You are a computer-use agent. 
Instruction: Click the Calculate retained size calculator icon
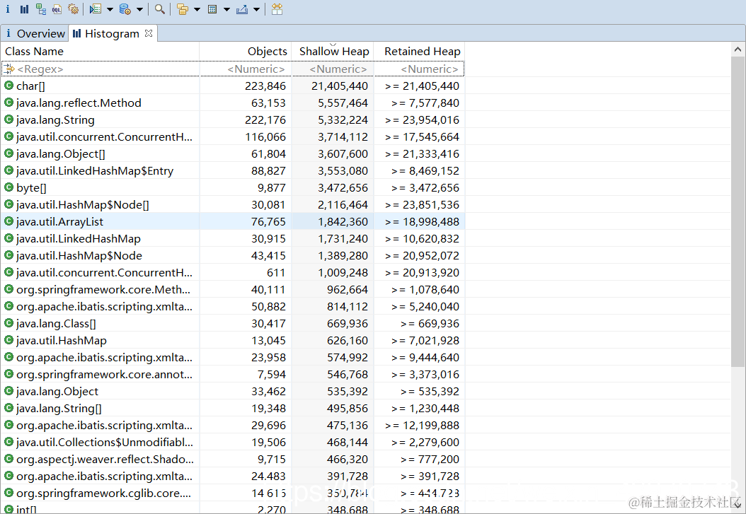[212, 9]
